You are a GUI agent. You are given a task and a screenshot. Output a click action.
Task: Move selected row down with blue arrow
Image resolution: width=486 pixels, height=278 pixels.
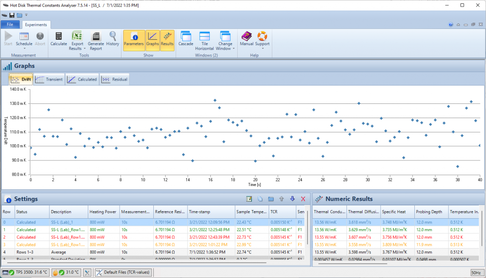pos(292,199)
